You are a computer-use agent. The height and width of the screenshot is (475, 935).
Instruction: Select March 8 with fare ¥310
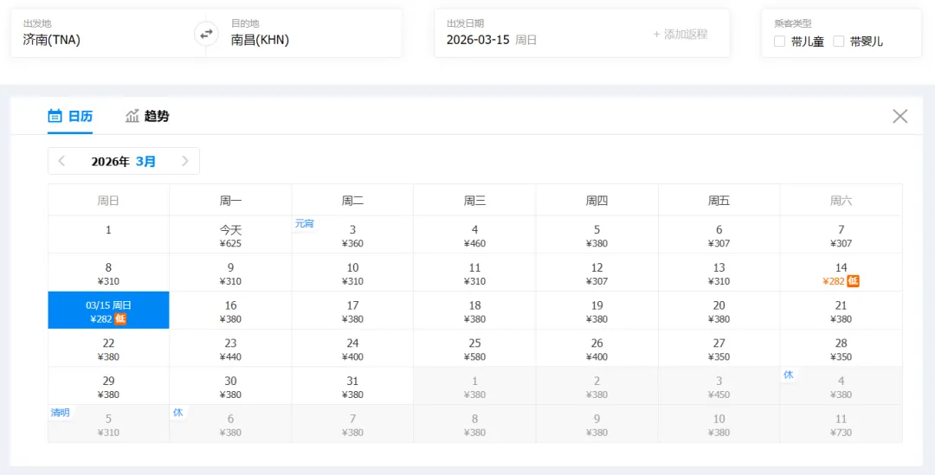108,273
